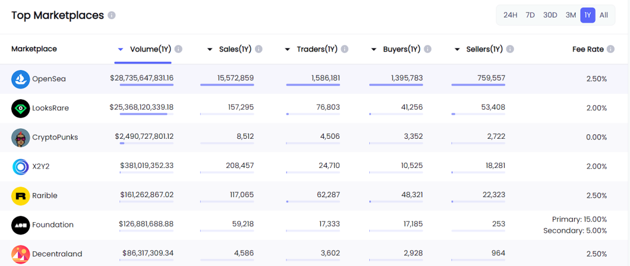Screen dimensions: 630x266
Task: Click info icon beside Top Marketplaces title
Action: coord(111,15)
